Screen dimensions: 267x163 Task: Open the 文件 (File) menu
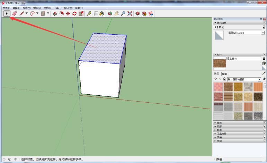click(x=7, y=8)
